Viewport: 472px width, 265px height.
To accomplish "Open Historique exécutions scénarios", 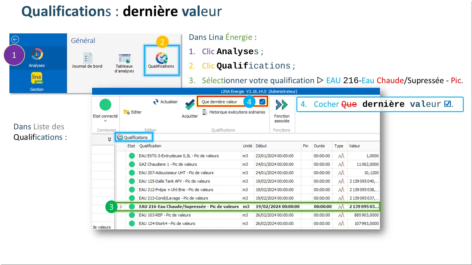I will [234, 112].
